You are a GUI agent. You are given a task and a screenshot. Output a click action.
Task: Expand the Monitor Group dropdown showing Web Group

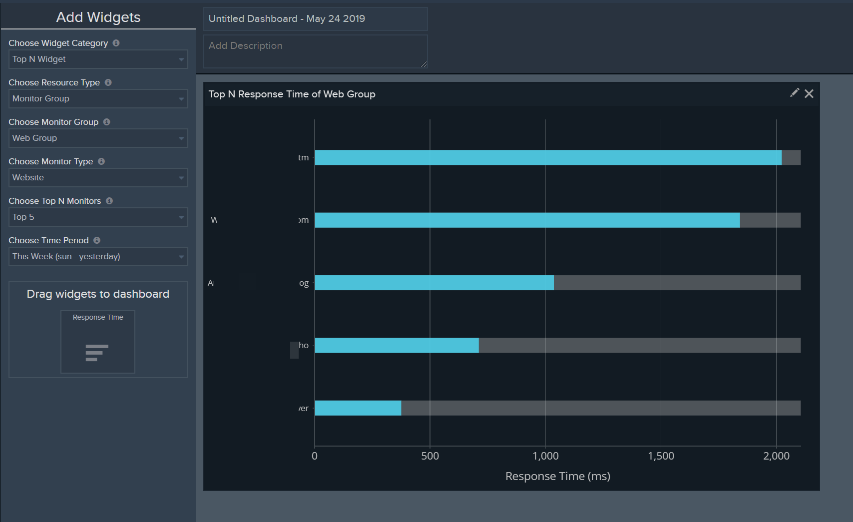98,138
